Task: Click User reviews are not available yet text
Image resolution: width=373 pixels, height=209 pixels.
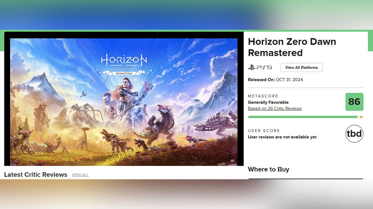Action: [x=282, y=137]
